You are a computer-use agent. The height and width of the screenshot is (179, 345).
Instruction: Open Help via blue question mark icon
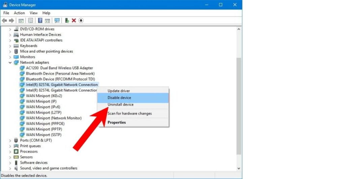pos(40,20)
